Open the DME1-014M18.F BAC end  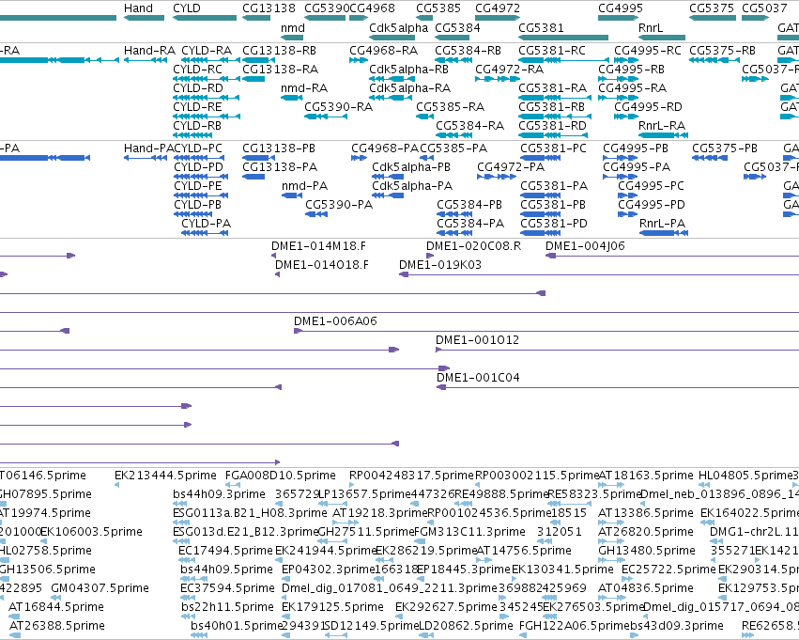273,256
